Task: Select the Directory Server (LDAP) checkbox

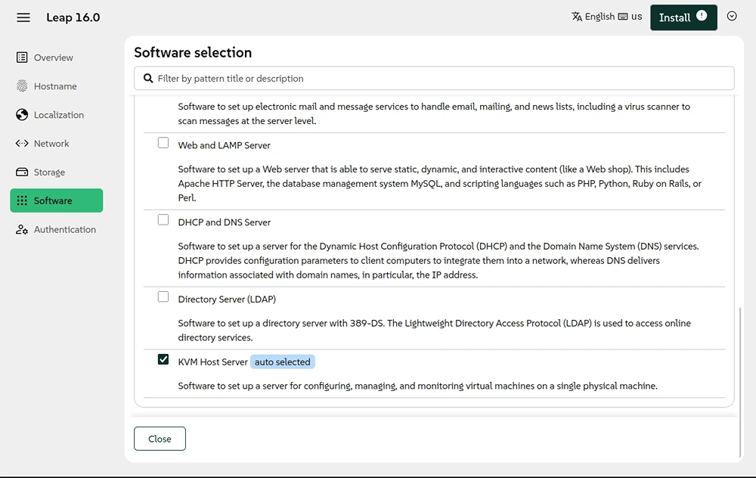Action: coord(163,296)
